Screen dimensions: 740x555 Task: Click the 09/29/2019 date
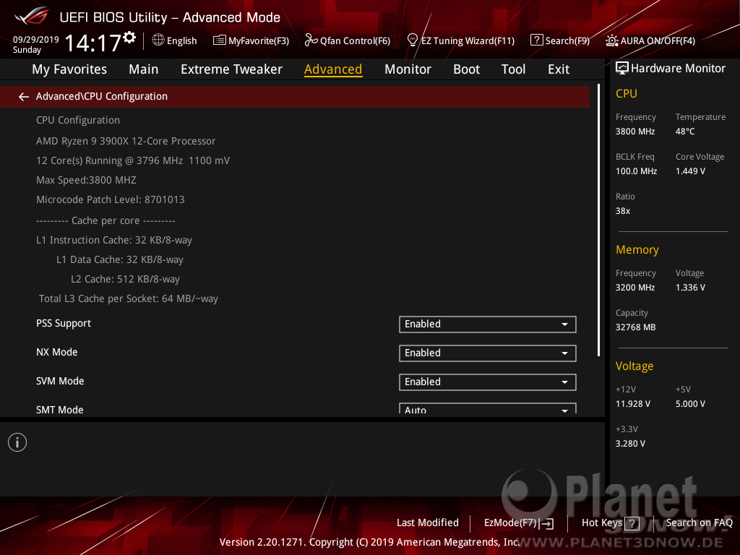pos(36,40)
